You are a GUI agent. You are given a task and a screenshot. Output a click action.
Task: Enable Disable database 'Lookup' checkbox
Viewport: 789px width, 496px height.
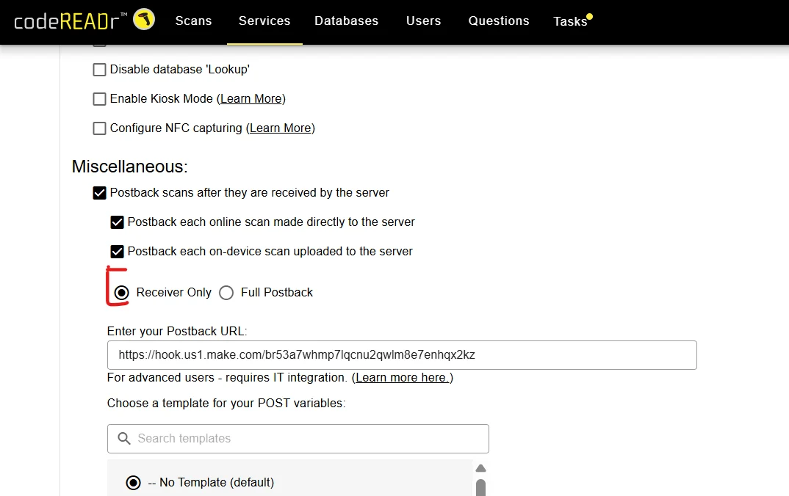click(100, 70)
